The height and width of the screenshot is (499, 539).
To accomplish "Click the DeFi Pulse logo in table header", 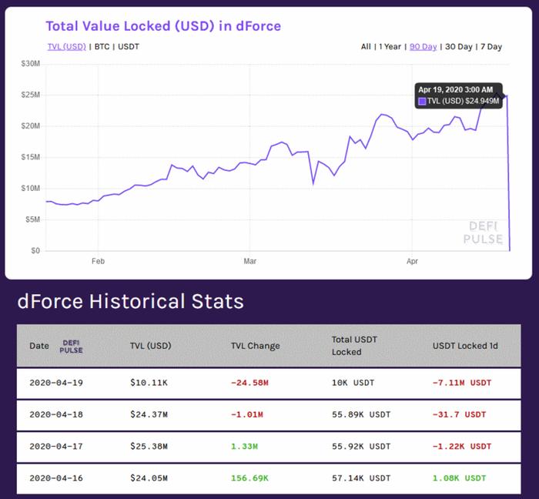I will tap(71, 347).
